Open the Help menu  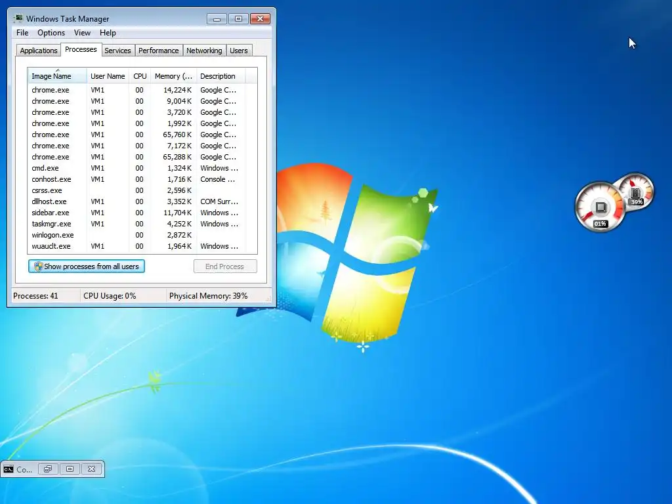pyautogui.click(x=108, y=33)
